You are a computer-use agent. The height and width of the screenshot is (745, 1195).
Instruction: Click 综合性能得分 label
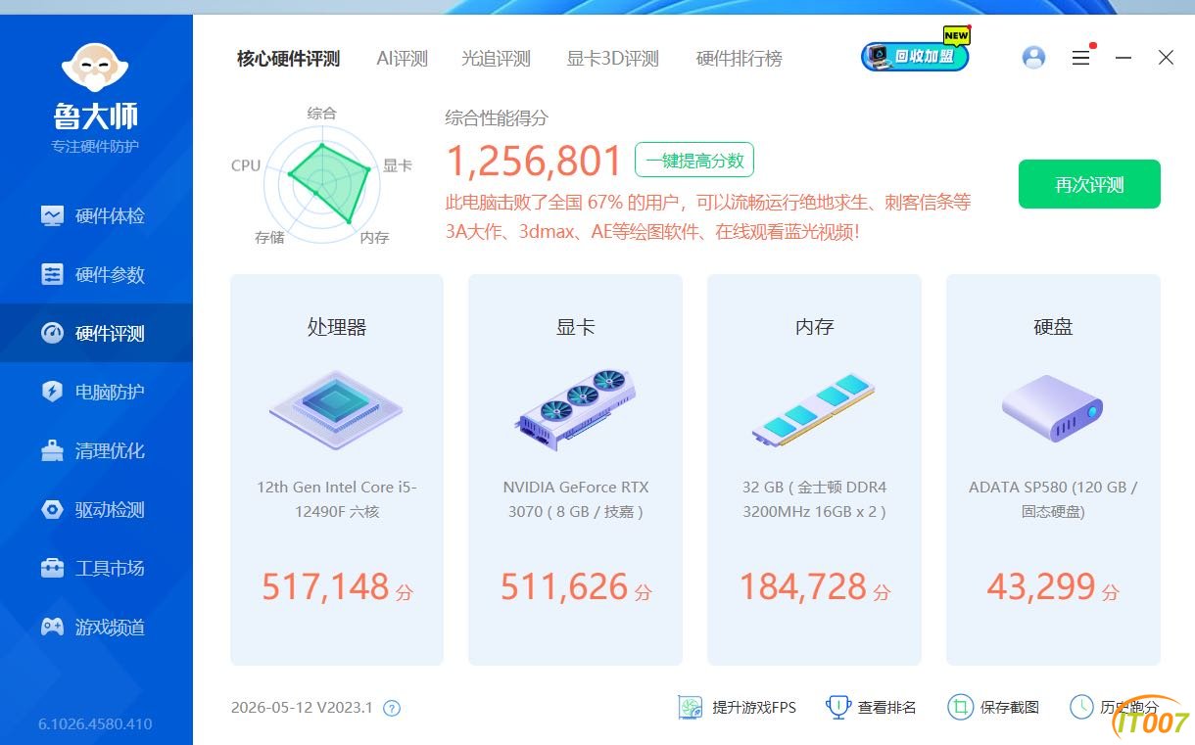497,118
